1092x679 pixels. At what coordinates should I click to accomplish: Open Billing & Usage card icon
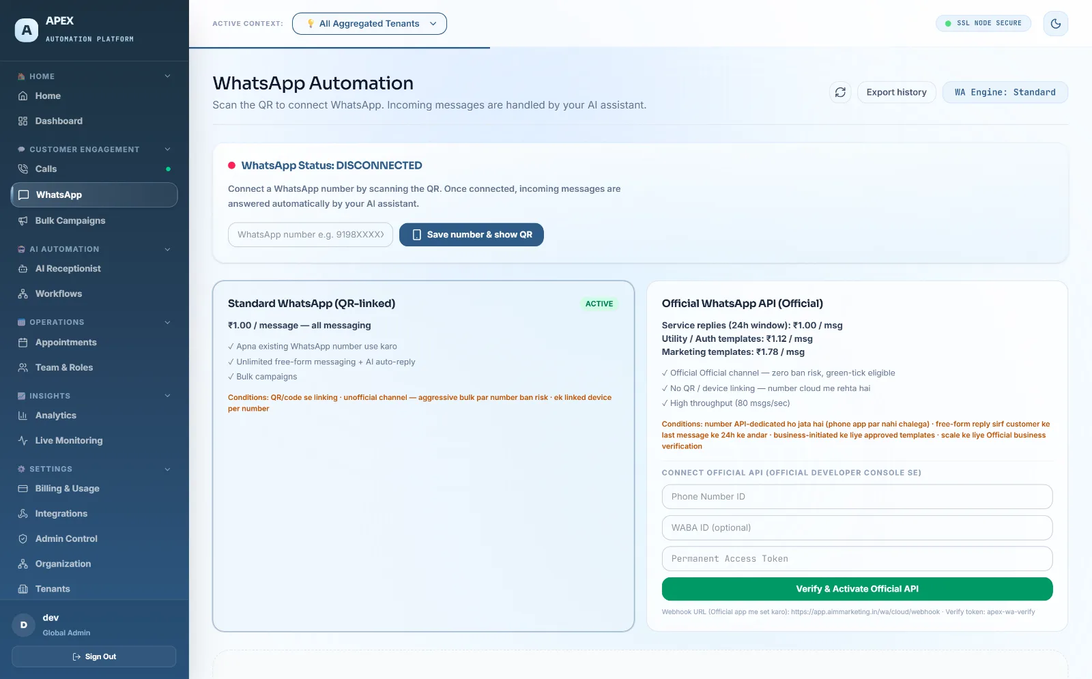[x=23, y=489]
